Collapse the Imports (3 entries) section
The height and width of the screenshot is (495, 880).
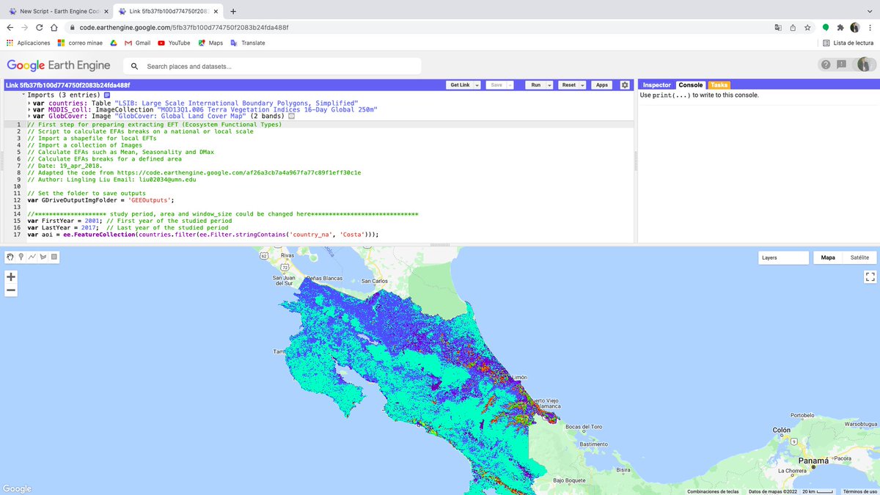(24, 95)
